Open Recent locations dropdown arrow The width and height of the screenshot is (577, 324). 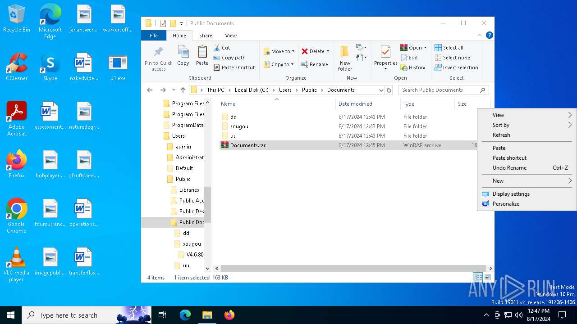[x=174, y=90]
